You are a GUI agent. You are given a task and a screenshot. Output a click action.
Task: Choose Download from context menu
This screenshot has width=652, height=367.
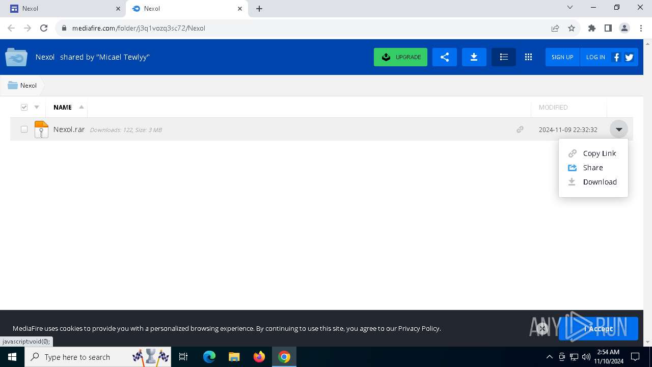(593, 182)
